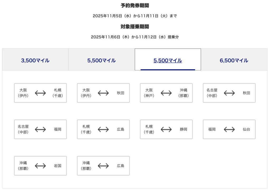
Task: Choose the 福岡–仙台 route button
Action: (229, 130)
